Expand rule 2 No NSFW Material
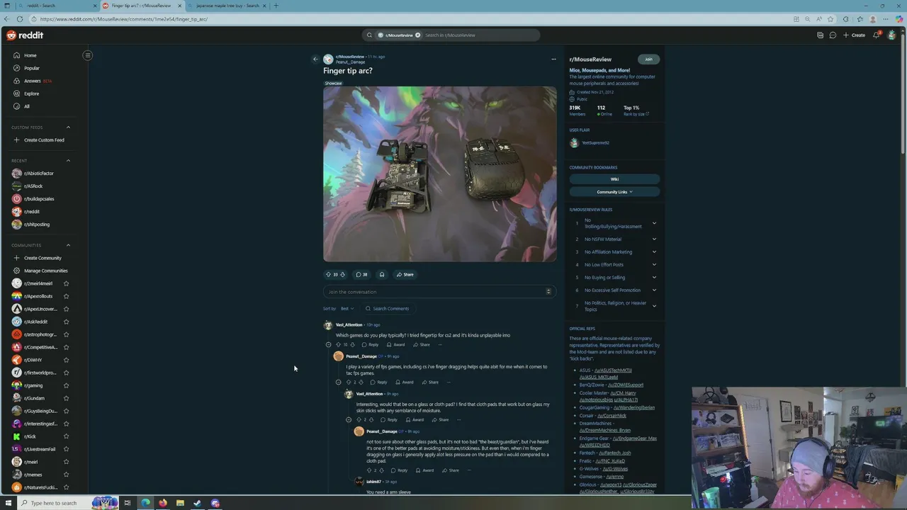Viewport: 907px width, 510px height. [654, 239]
